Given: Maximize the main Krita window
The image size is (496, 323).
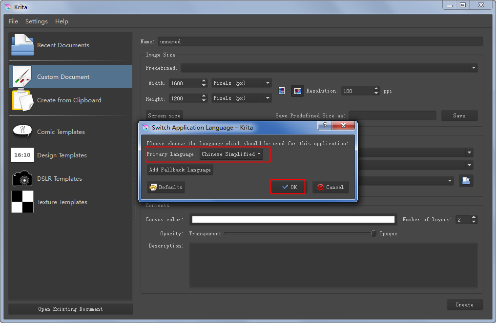Looking at the screenshot, I should [463, 5].
